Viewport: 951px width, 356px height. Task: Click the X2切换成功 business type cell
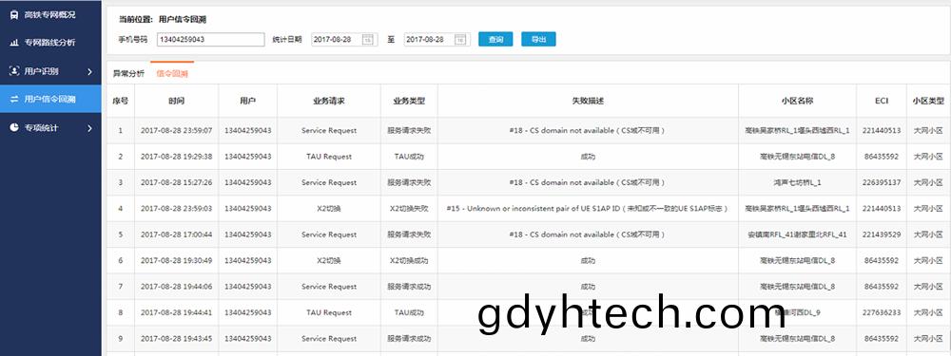point(409,261)
